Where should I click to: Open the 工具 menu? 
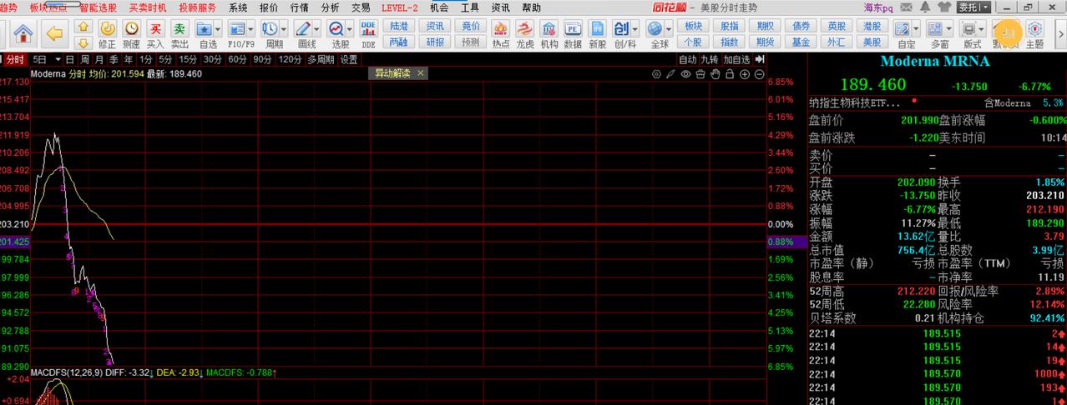[470, 7]
